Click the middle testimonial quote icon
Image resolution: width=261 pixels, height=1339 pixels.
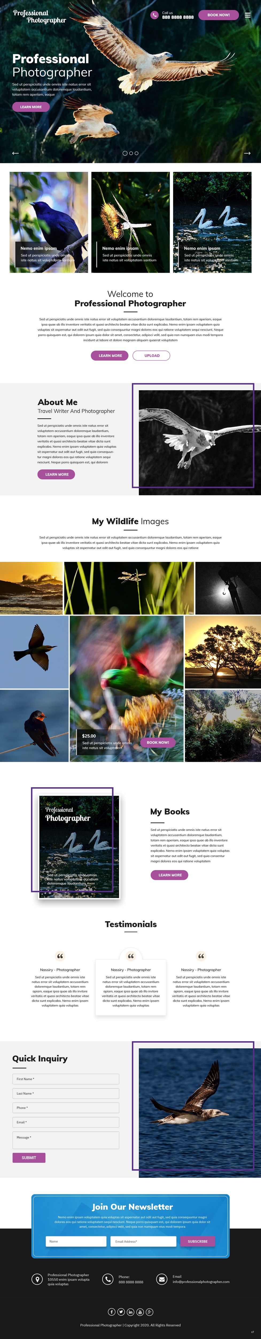(x=131, y=956)
